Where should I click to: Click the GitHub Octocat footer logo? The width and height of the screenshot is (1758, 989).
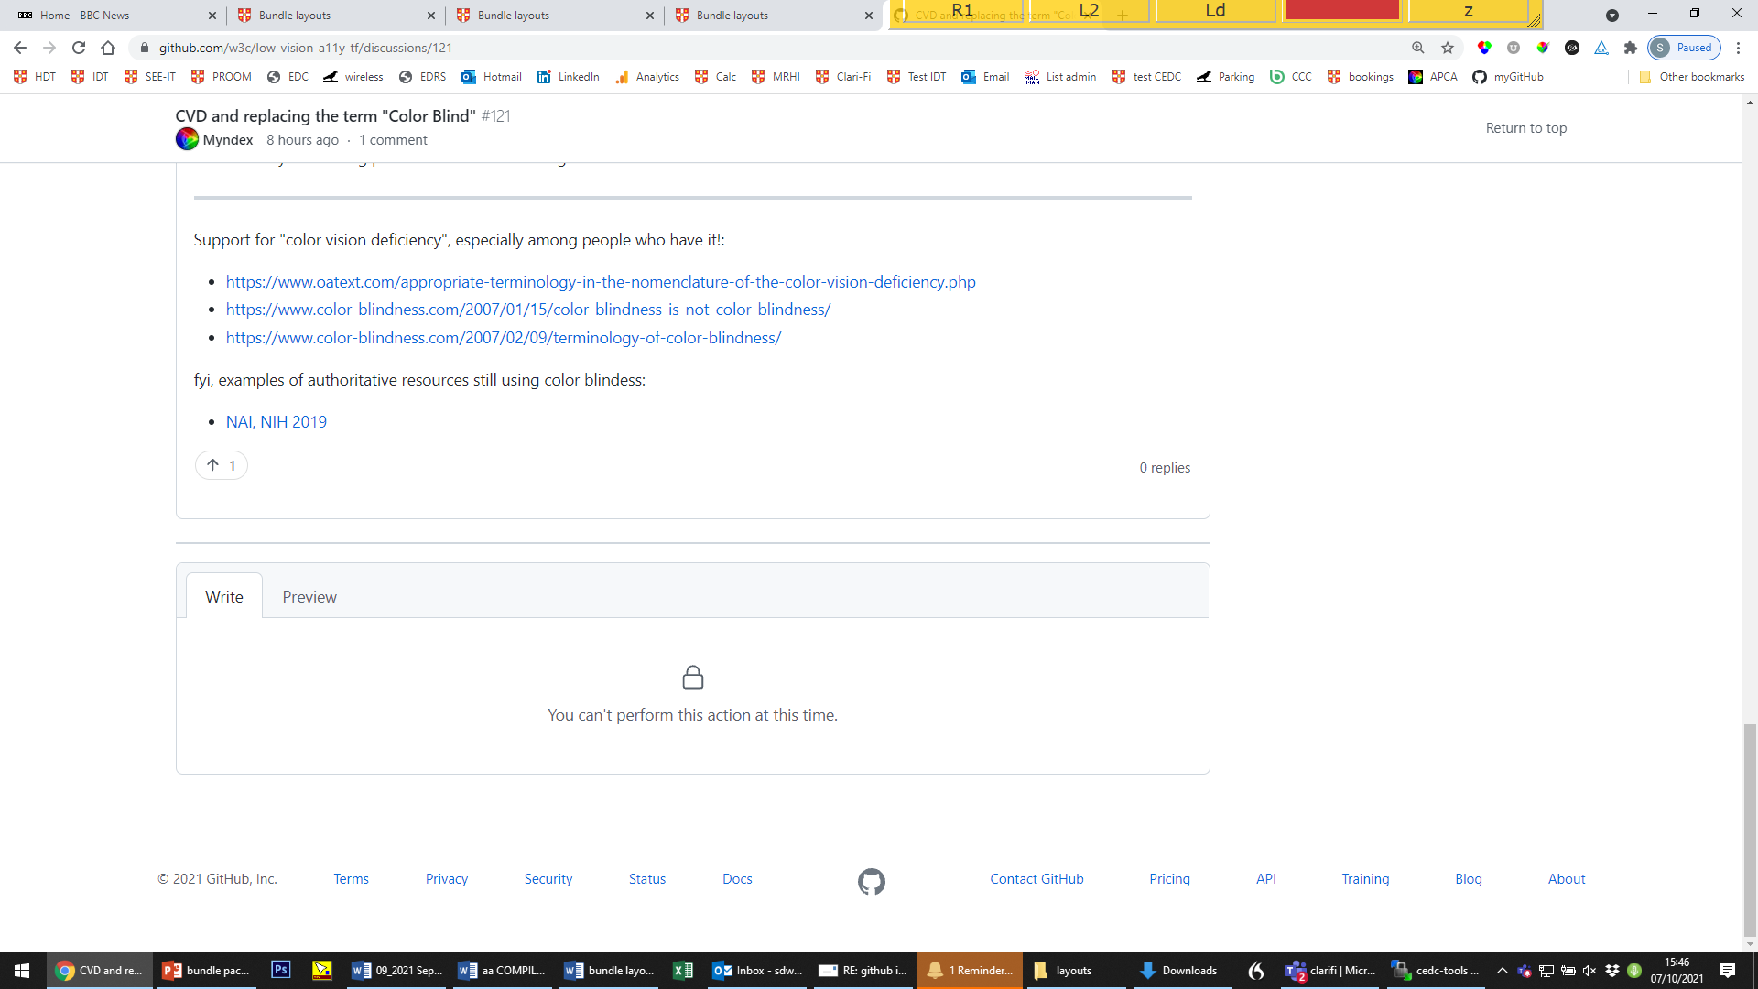click(872, 882)
